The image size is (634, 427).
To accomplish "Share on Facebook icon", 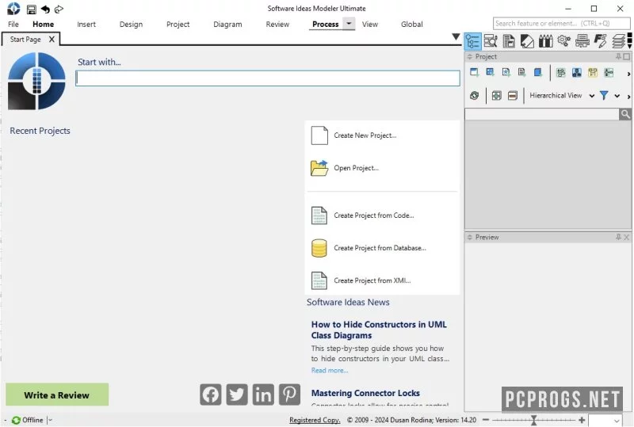I will tap(211, 395).
